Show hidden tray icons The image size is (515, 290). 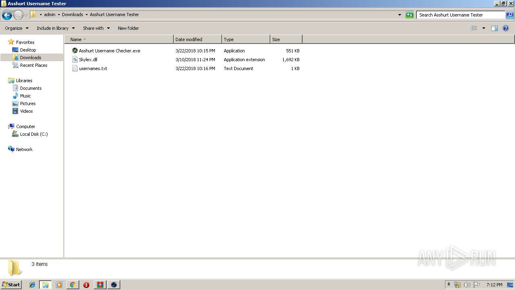coord(449,285)
